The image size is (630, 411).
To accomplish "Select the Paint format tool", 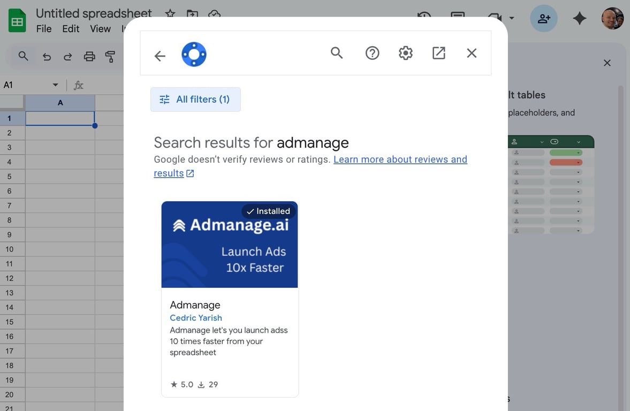I will tap(110, 56).
